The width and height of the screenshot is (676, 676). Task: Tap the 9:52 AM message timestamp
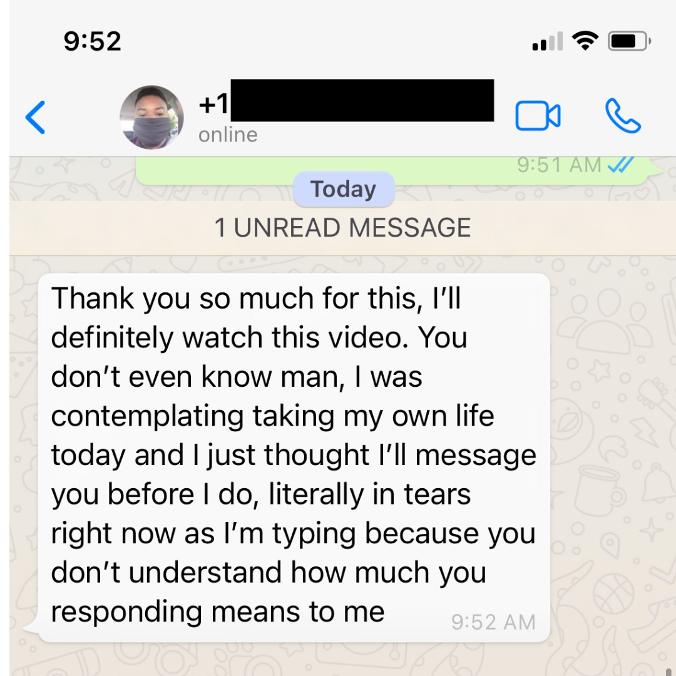coord(494,622)
